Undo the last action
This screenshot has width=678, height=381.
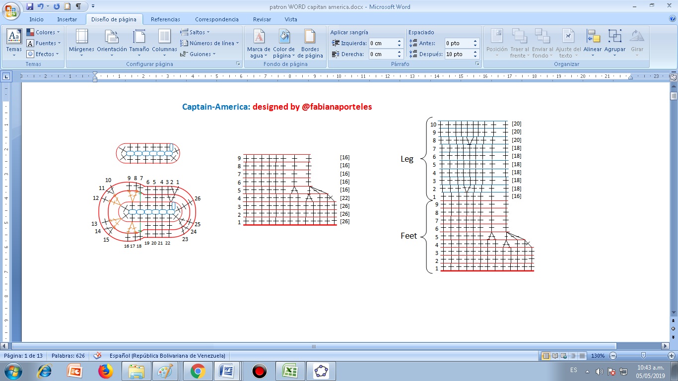click(x=41, y=6)
